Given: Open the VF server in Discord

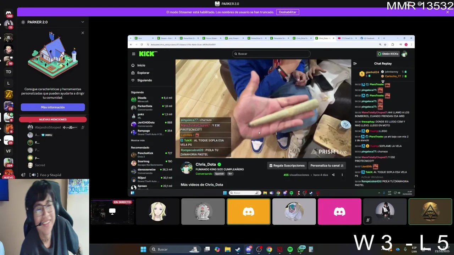Looking at the screenshot, I should tap(9, 151).
